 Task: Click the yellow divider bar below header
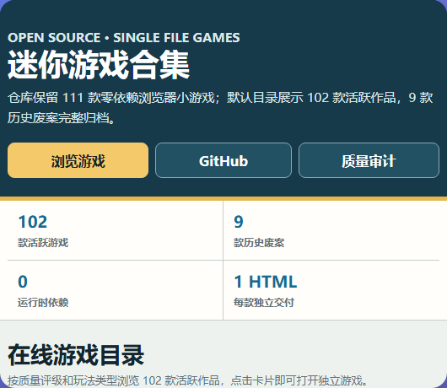pos(223,198)
